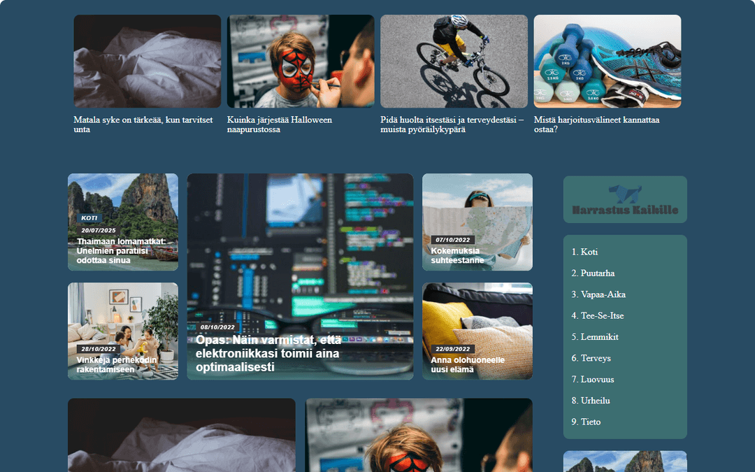The height and width of the screenshot is (472, 755).
Task: Open the Harrastus Kaikille logo
Action: [625, 199]
